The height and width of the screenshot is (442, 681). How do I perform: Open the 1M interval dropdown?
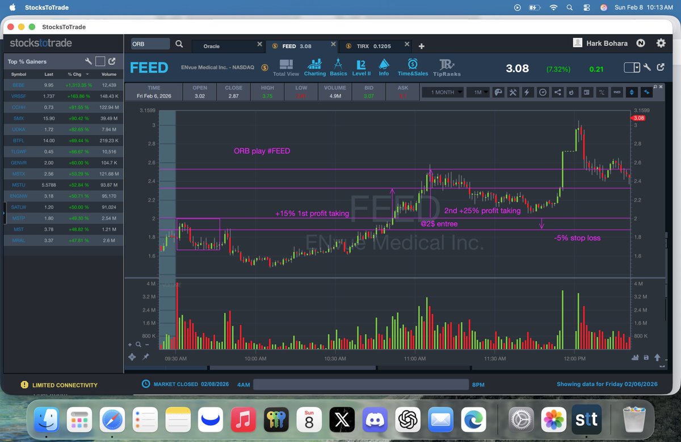[478, 92]
